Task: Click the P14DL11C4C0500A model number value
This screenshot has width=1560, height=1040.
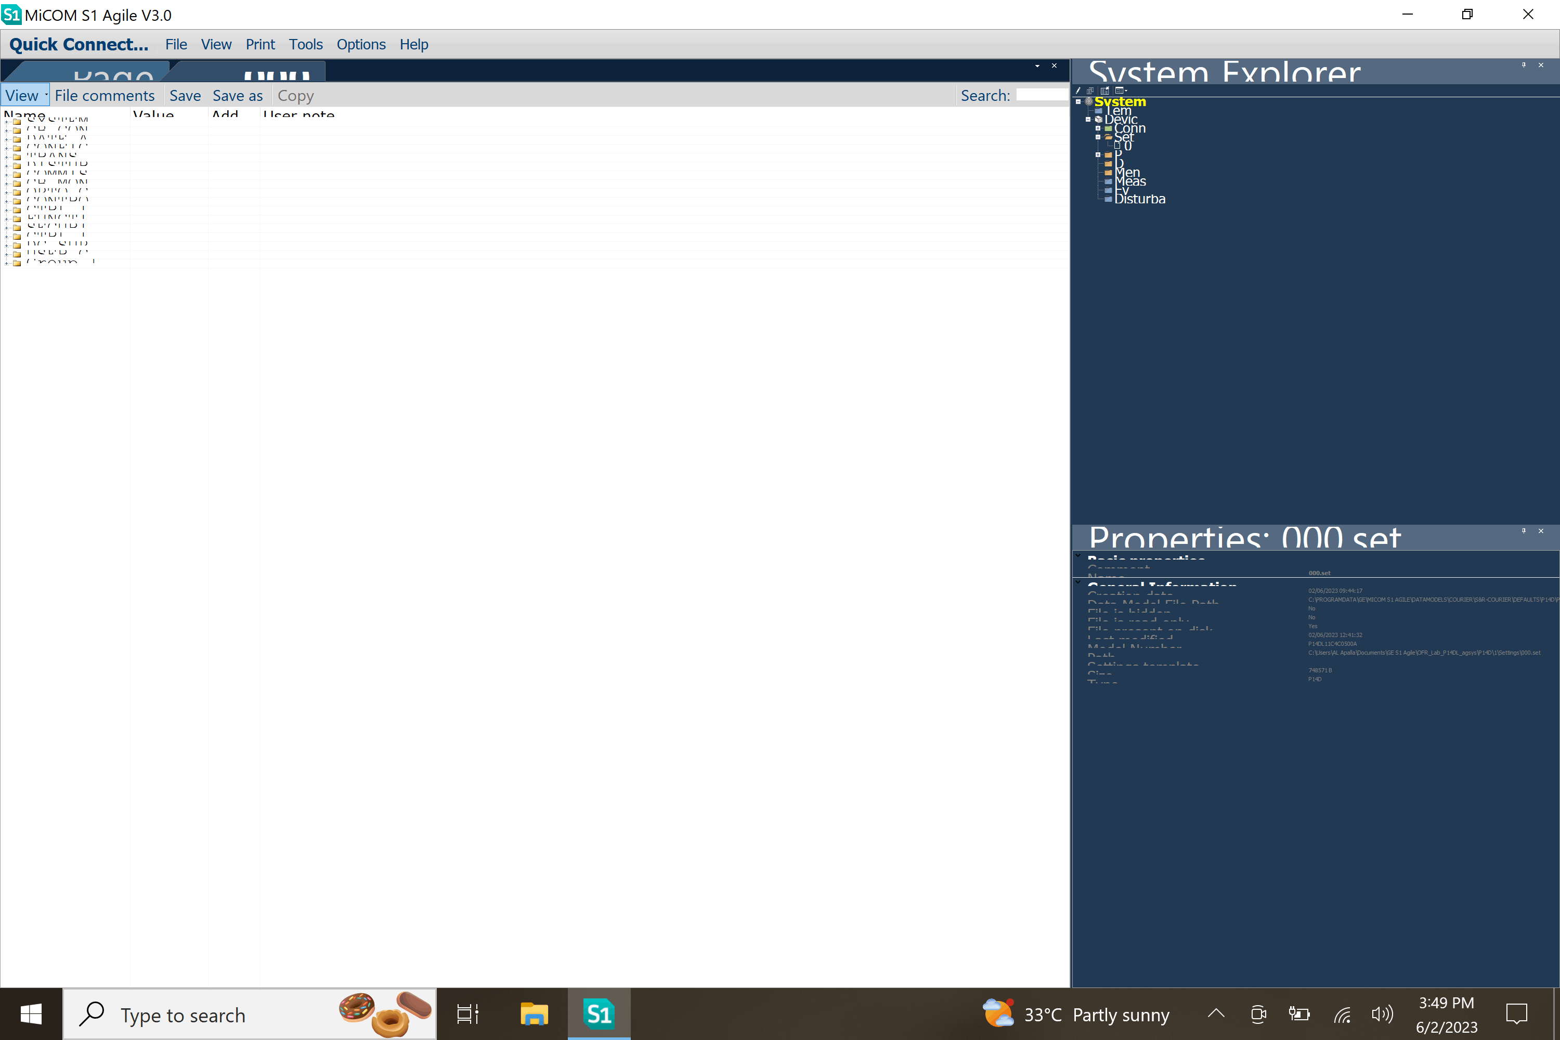Action: tap(1332, 644)
